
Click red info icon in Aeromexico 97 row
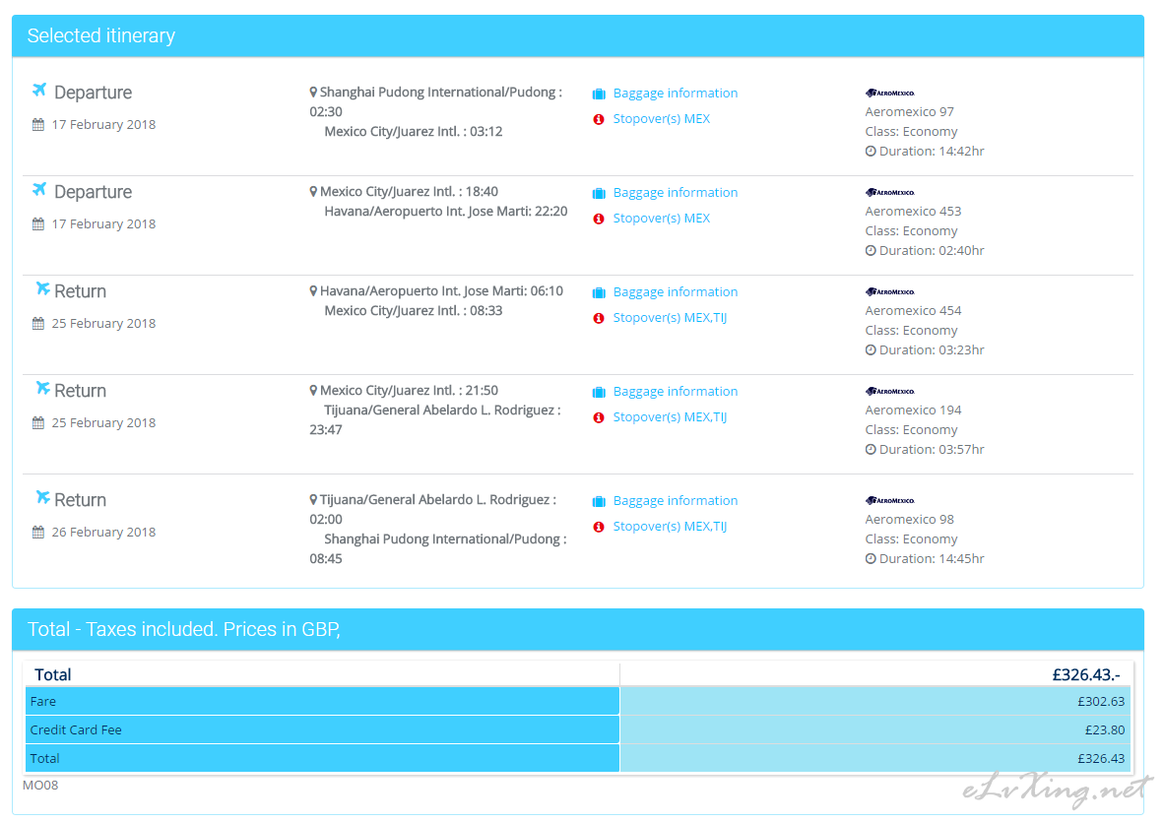(x=599, y=119)
